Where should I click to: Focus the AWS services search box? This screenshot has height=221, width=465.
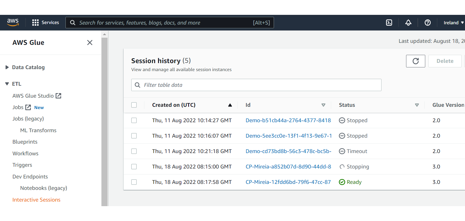coord(170,23)
